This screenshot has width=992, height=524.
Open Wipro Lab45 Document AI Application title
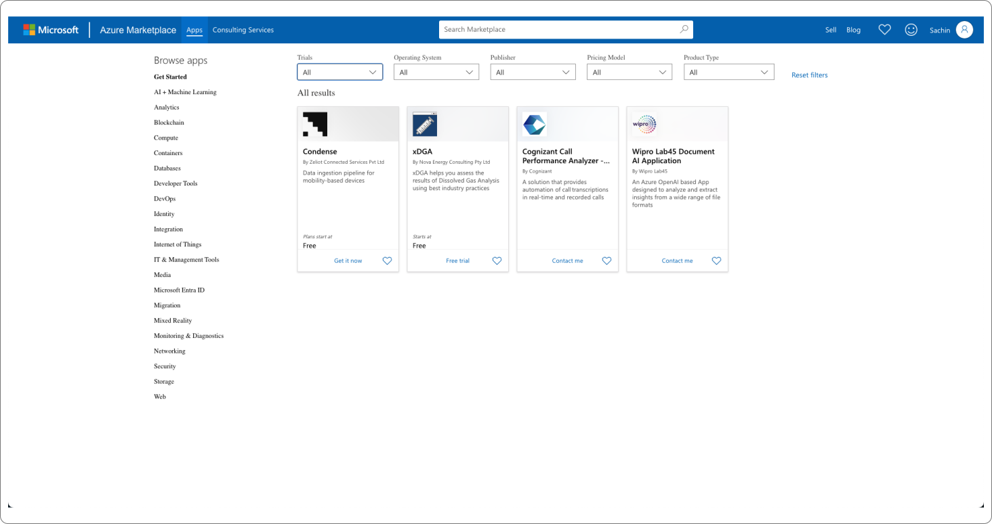(674, 156)
